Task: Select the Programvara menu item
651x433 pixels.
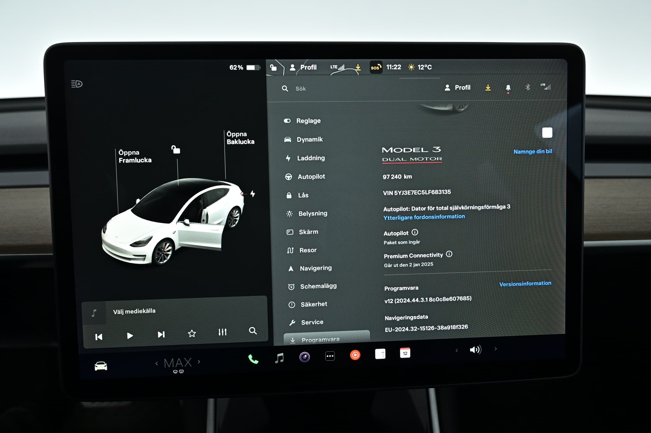Action: click(x=327, y=338)
